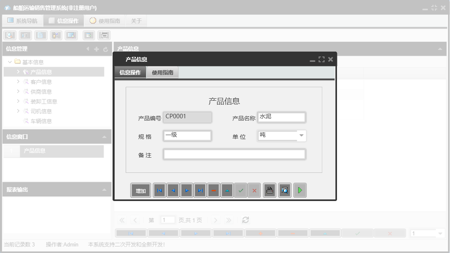Click the refresh icon in the pagination bar
Viewport: 450px width, 253px height.
click(x=245, y=220)
